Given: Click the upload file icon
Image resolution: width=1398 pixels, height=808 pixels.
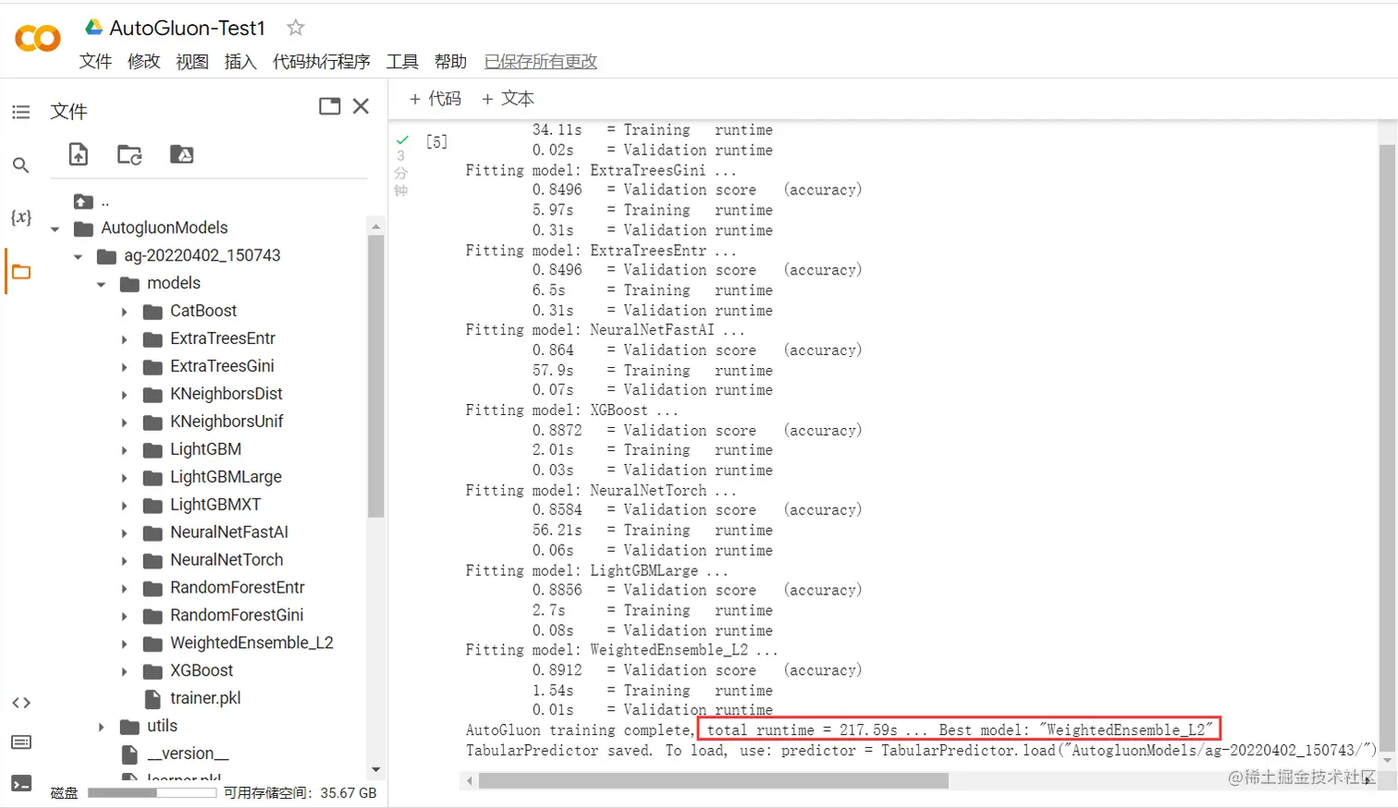Looking at the screenshot, I should pyautogui.click(x=79, y=154).
